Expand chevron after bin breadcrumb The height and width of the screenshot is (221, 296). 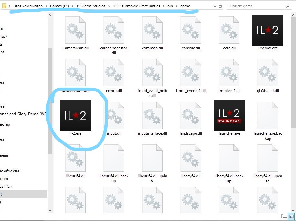coord(176,6)
